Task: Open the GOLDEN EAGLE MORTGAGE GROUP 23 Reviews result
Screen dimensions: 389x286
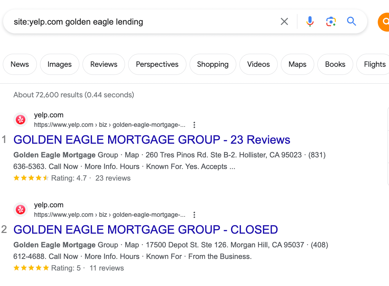Action: click(152, 139)
